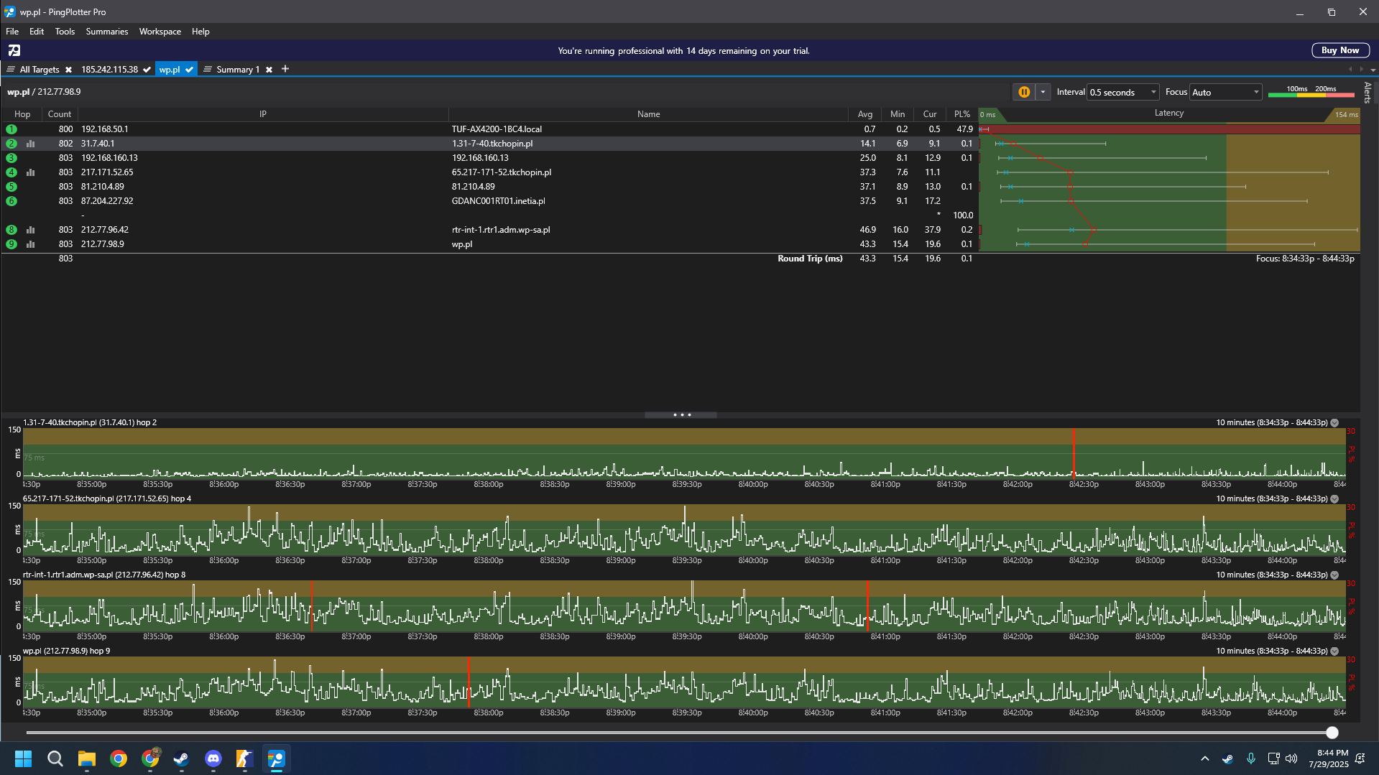Viewport: 1379px width, 775px height.
Task: Close the All Targets tab
Action: 68,70
